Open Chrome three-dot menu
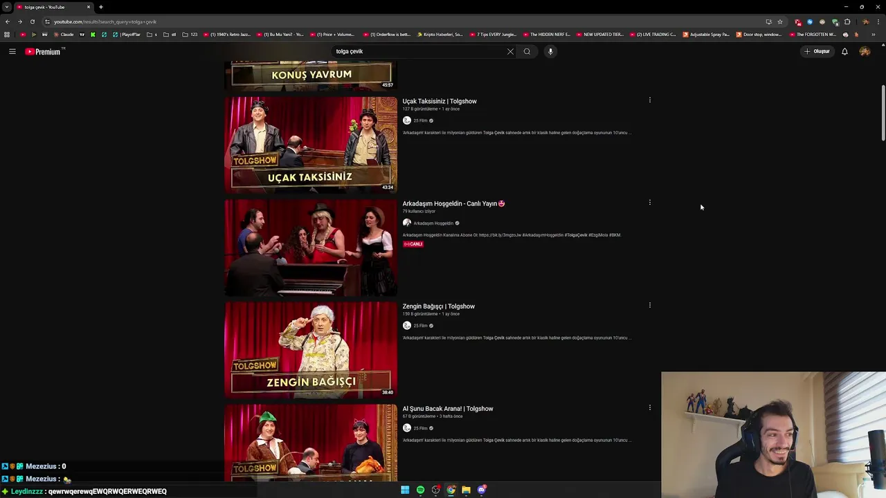886x498 pixels. click(x=878, y=21)
